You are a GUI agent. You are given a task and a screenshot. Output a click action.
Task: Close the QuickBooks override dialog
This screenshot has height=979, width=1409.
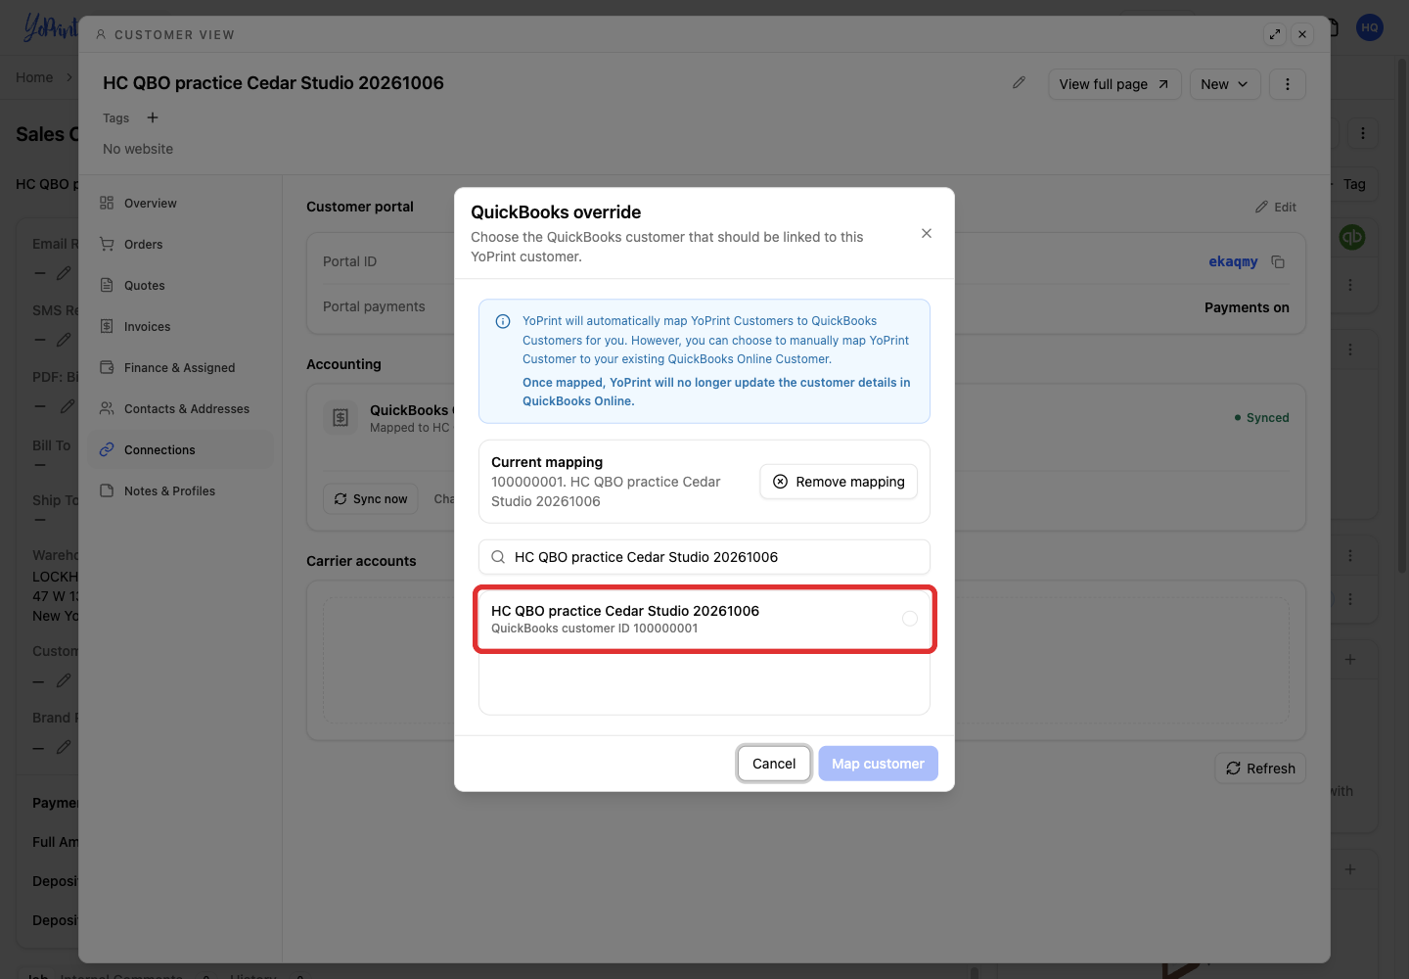(927, 233)
